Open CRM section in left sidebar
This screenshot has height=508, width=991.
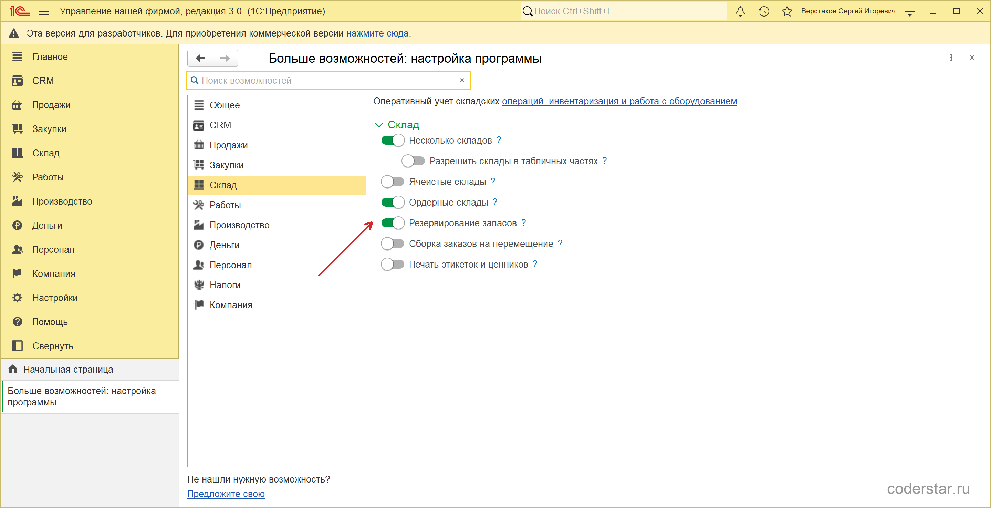(90, 81)
